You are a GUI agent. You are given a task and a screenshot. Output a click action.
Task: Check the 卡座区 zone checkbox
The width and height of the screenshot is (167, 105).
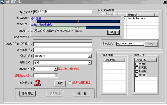(137, 64)
